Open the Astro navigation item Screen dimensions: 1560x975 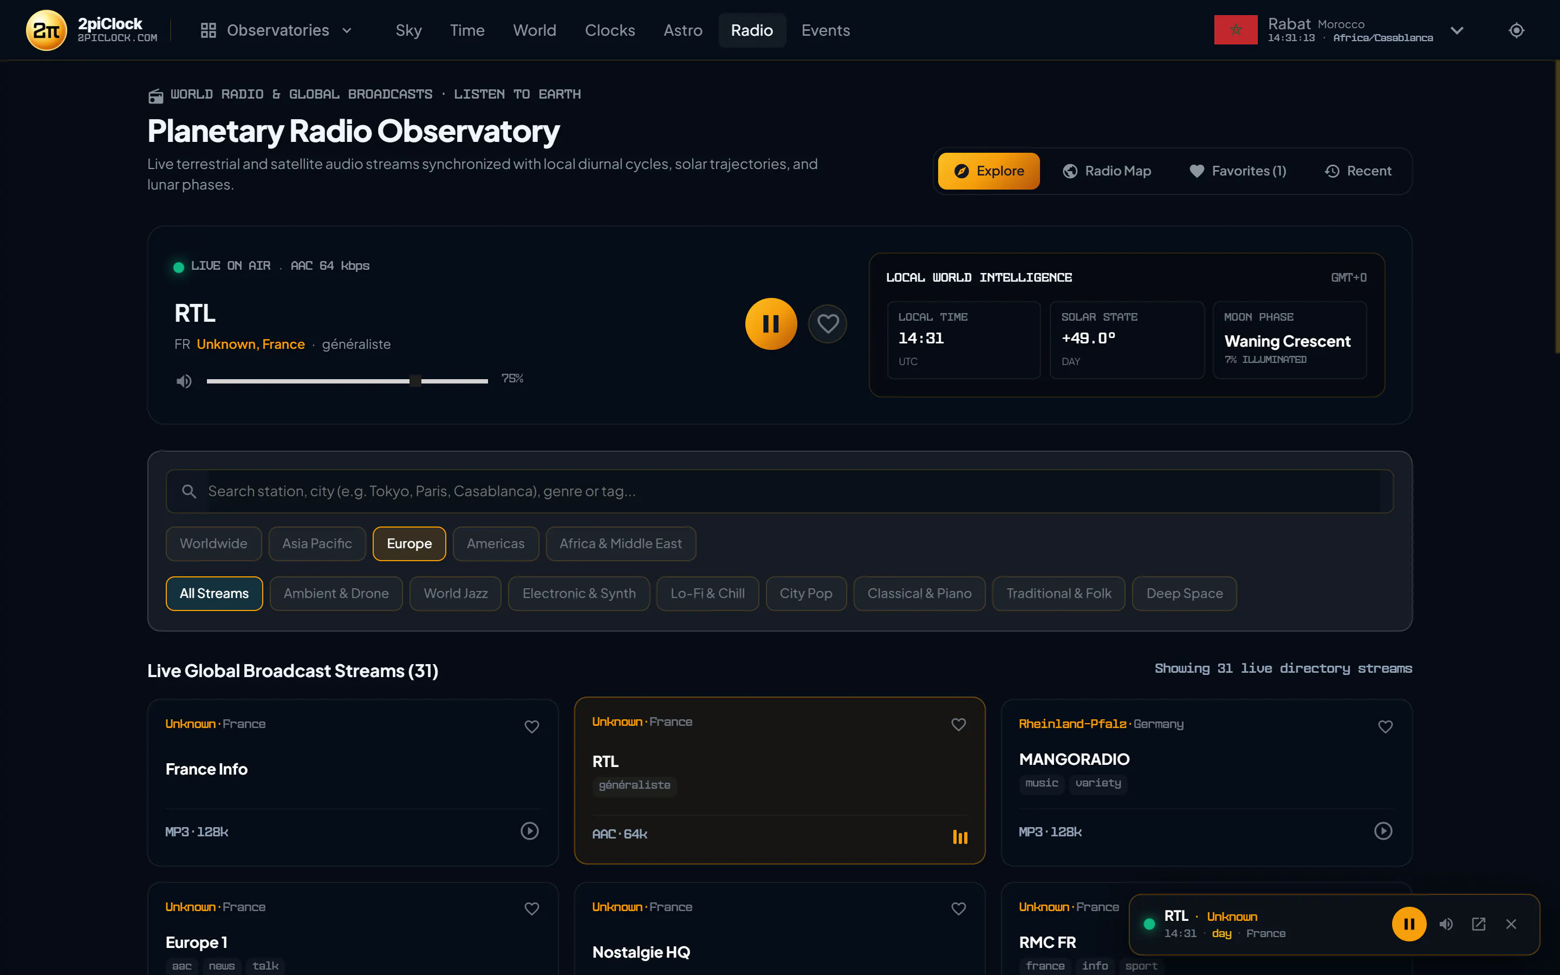point(682,30)
